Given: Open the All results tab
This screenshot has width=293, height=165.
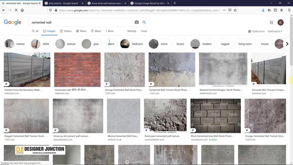Looking at the screenshot, I should point(35,31).
